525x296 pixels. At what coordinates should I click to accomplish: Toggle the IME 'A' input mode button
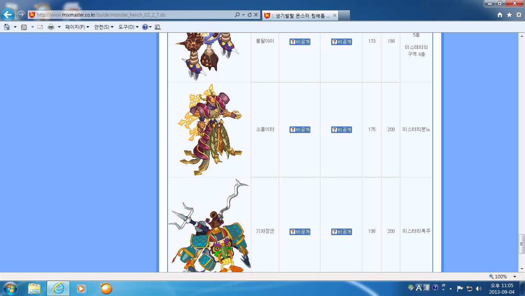click(419, 288)
